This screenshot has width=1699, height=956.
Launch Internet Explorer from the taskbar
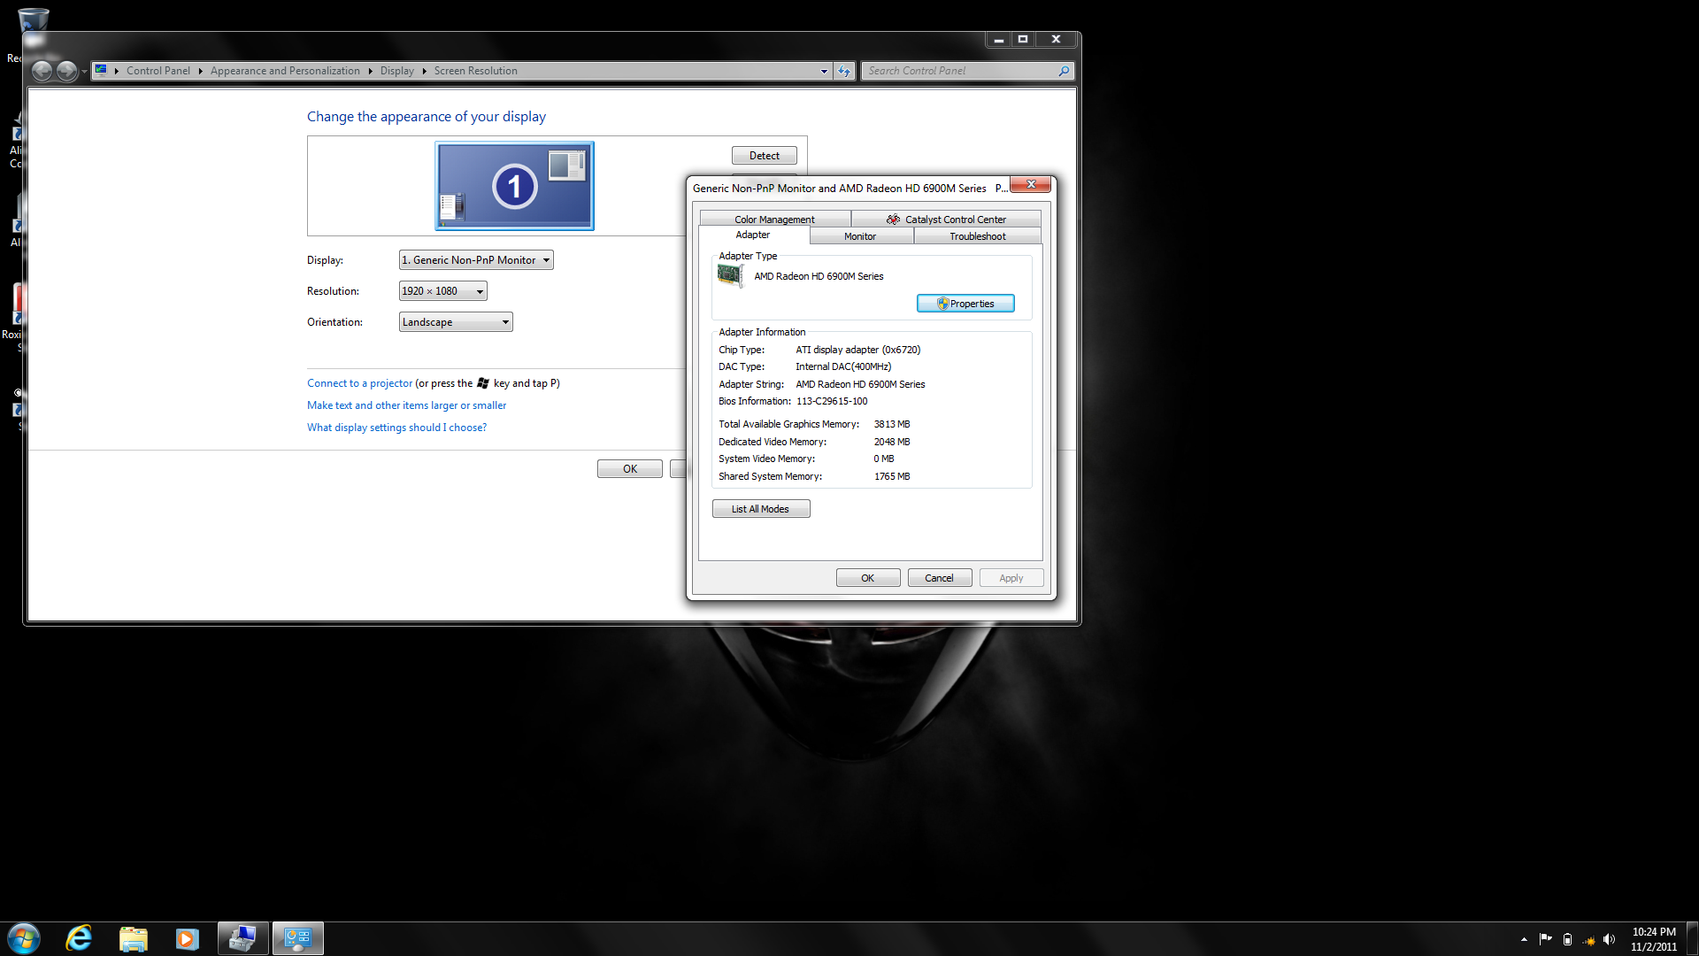click(79, 938)
